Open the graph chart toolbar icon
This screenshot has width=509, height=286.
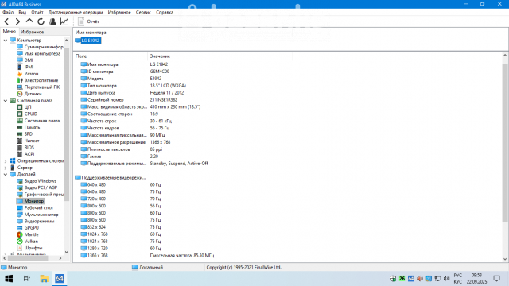click(64, 21)
